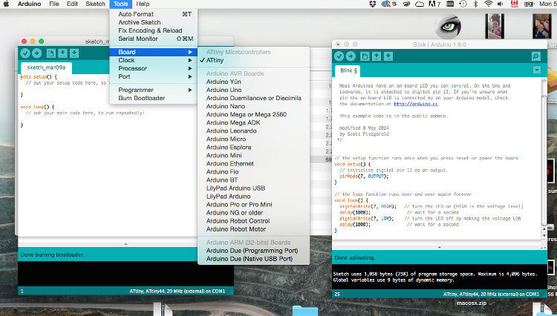Open Serial Monitor from Tools menu

[154, 39]
